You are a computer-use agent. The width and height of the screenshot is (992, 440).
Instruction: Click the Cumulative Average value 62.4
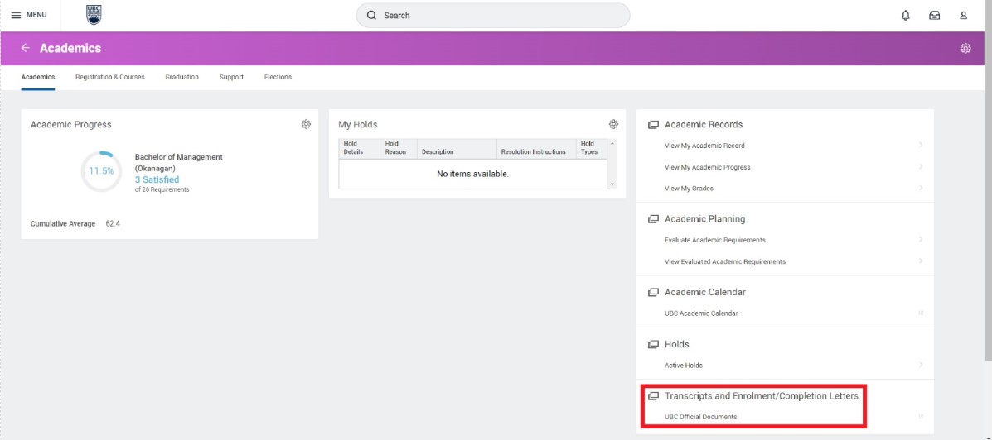[113, 223]
